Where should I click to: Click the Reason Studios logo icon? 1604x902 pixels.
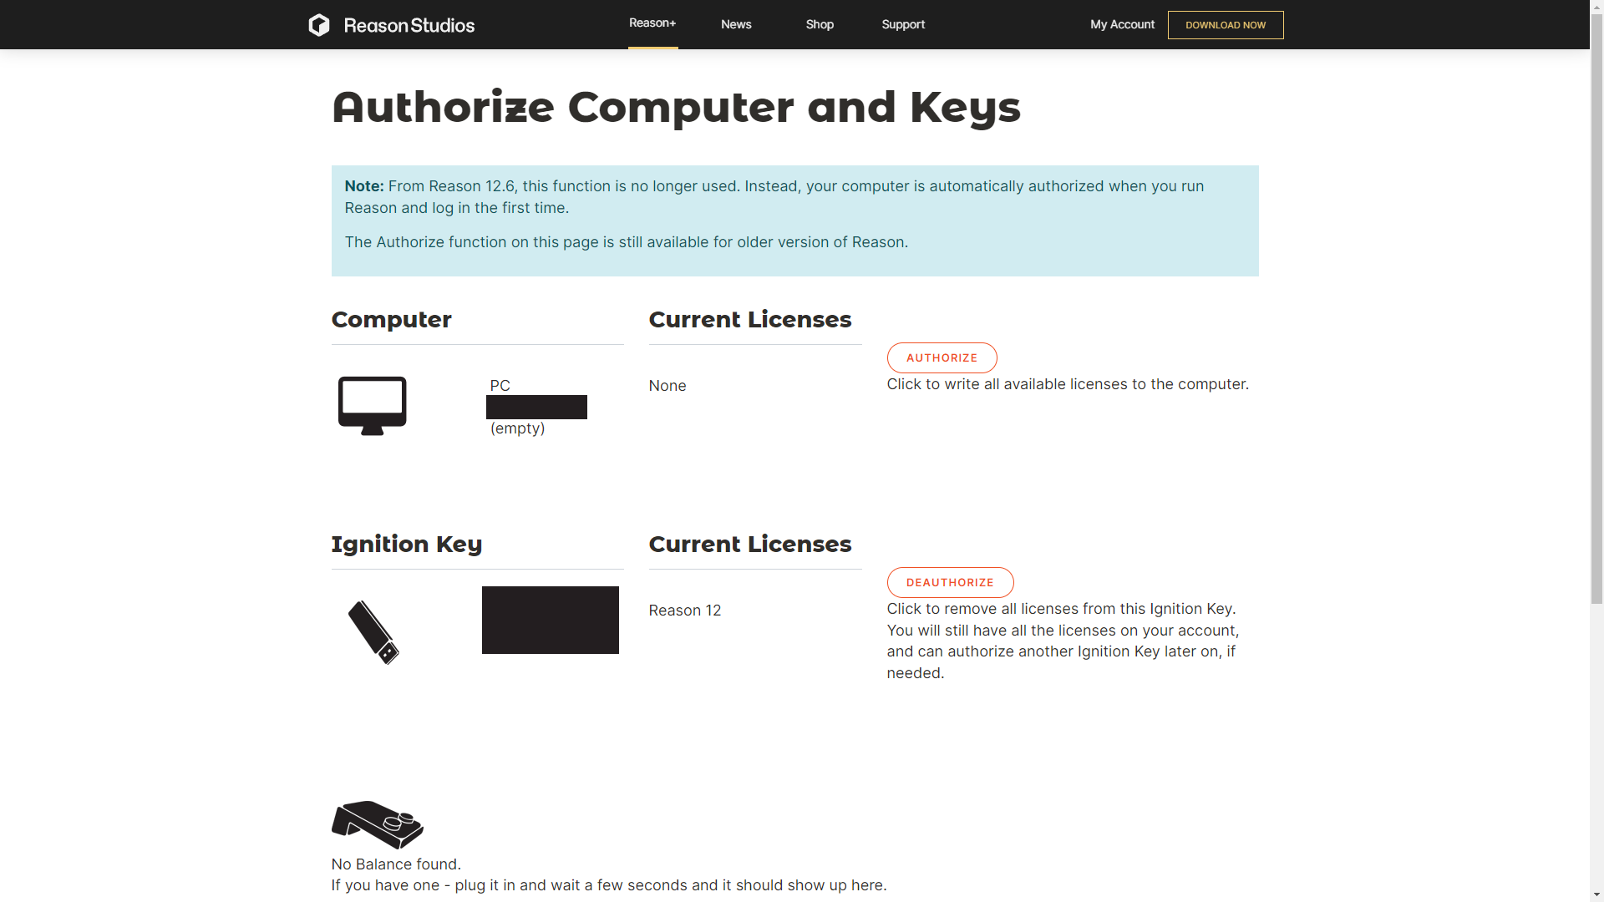point(319,25)
